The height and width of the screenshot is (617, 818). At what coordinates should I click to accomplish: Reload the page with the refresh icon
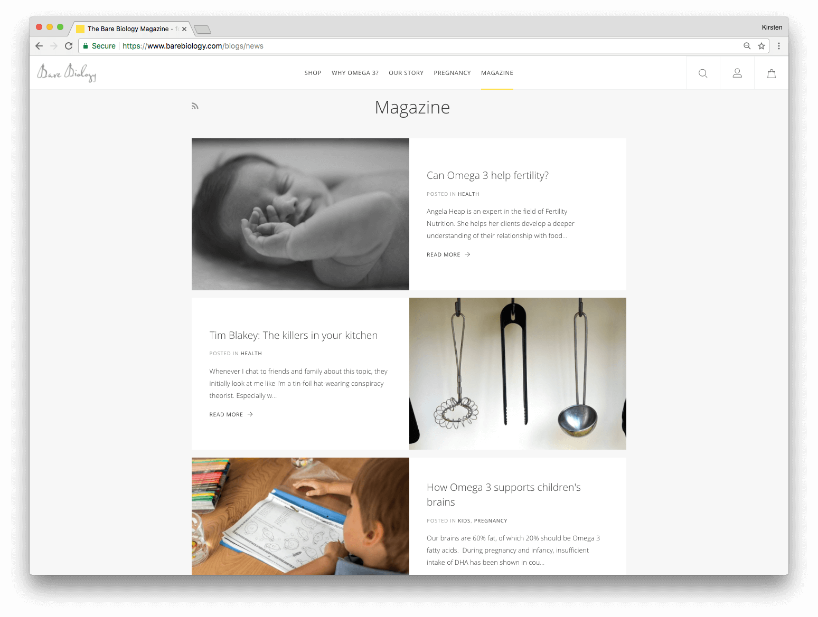click(69, 46)
